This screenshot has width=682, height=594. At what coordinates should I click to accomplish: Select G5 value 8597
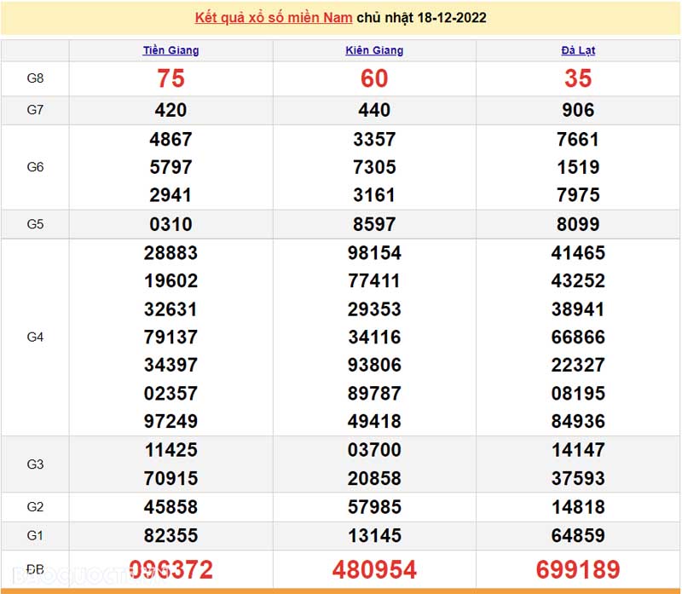[374, 224]
